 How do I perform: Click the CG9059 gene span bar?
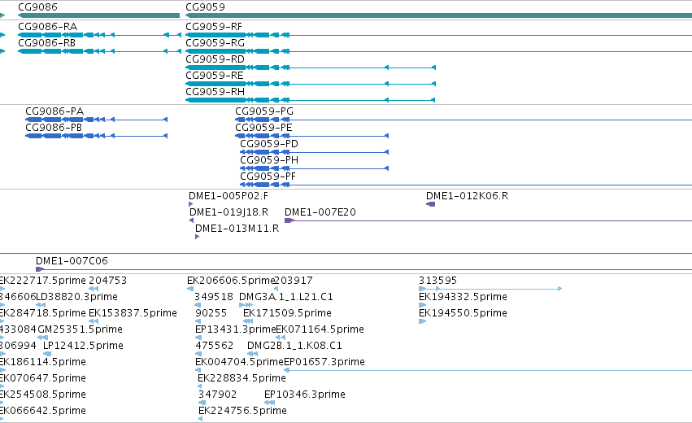click(438, 16)
